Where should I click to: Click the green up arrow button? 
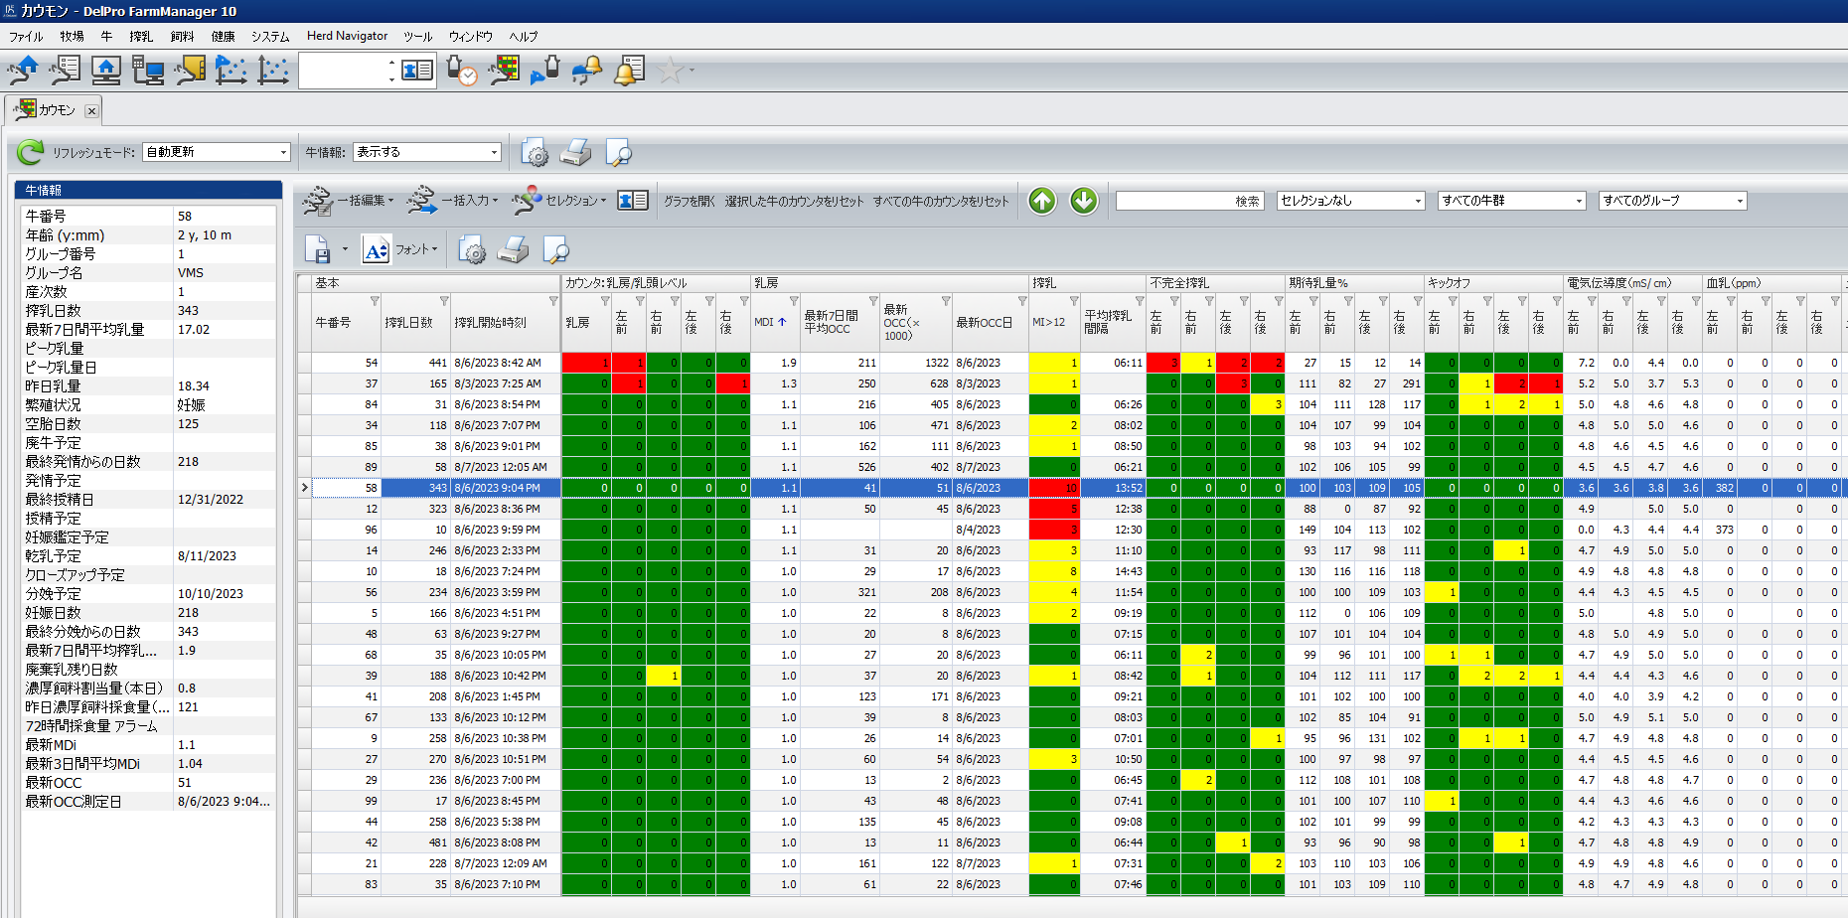1041,201
